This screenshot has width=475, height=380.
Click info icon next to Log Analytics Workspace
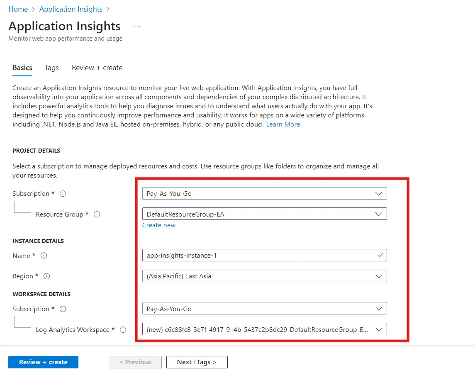[123, 330]
